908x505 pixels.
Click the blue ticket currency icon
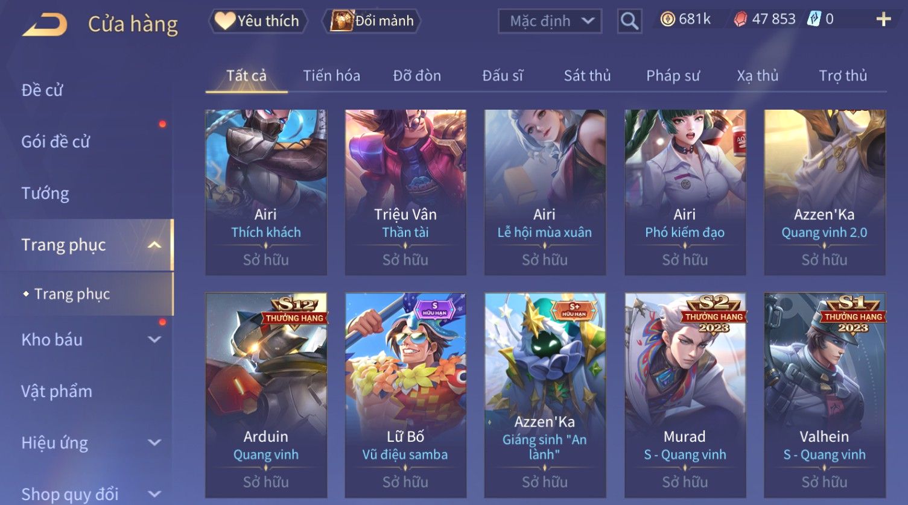click(814, 19)
